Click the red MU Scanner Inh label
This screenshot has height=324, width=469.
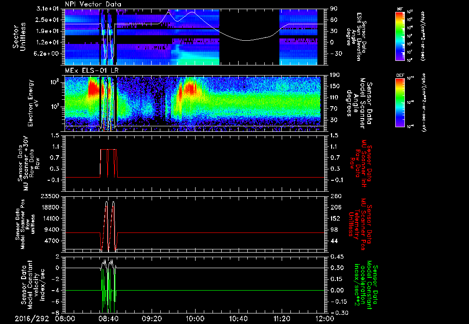360,162
